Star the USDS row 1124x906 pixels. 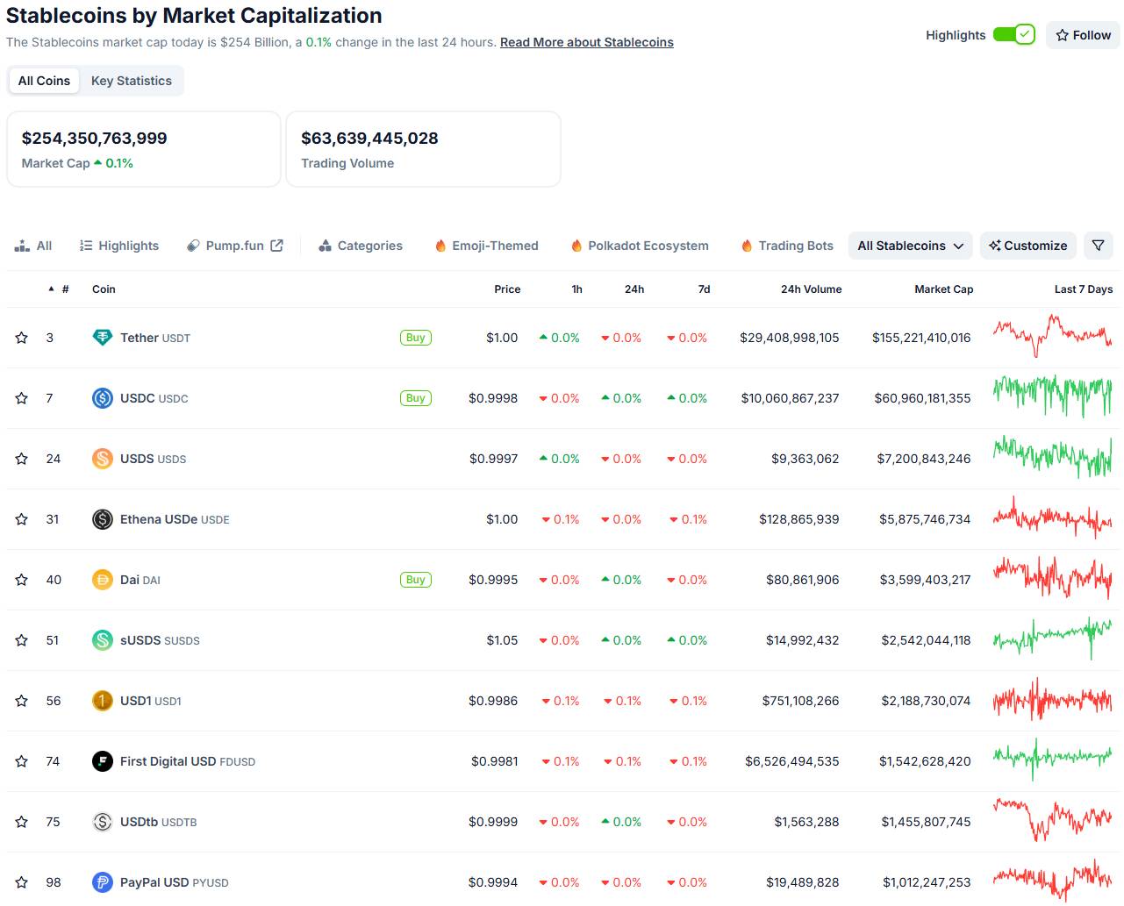22,459
